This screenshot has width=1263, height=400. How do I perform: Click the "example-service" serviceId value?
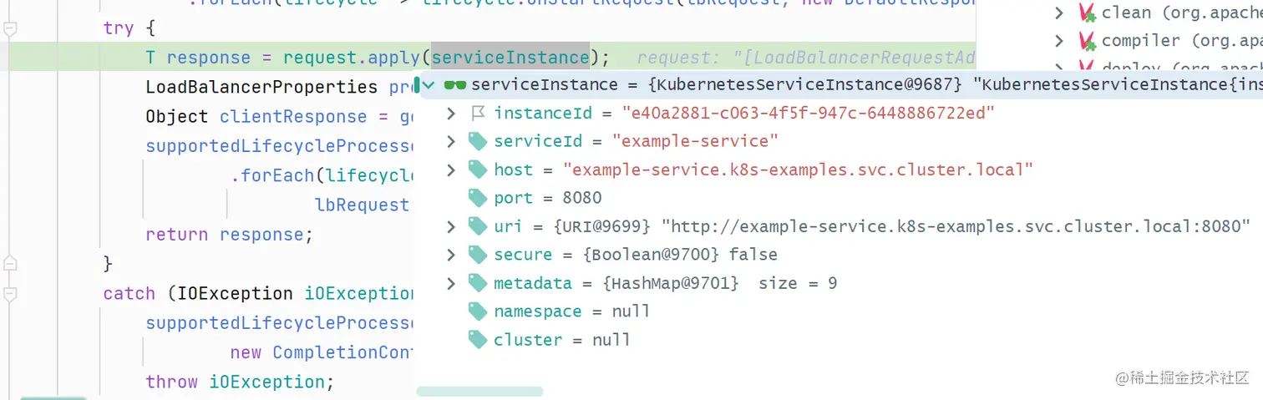pos(695,141)
